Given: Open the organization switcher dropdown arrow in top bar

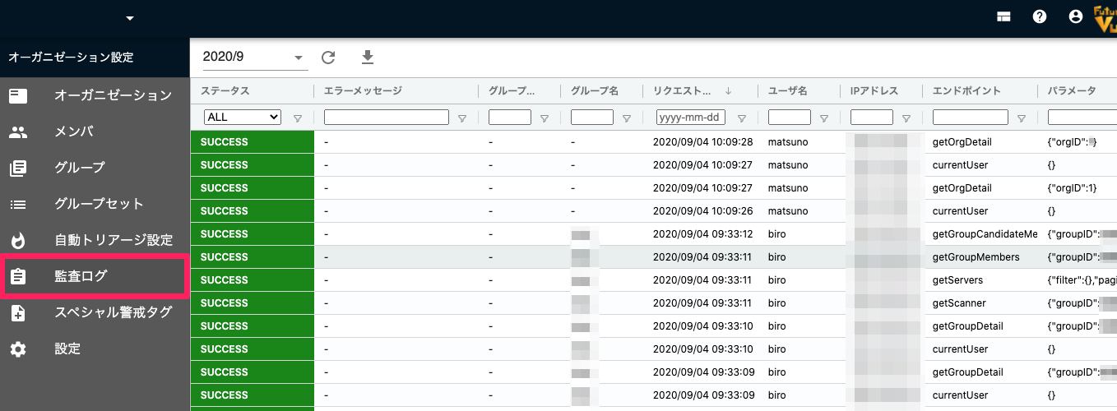Looking at the screenshot, I should (x=129, y=18).
